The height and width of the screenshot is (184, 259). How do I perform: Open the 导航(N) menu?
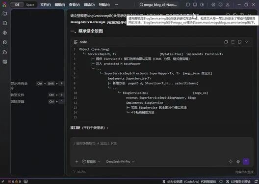tap(104, 5)
